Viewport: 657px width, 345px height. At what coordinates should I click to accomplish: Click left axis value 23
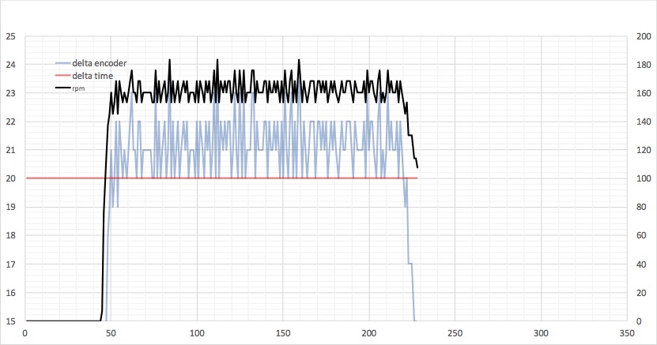pyautogui.click(x=10, y=93)
